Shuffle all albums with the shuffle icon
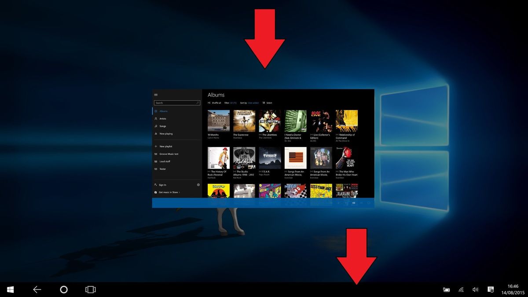The width and height of the screenshot is (528, 297). [x=210, y=103]
